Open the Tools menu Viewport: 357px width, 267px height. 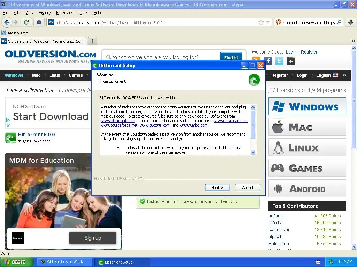tap(84, 13)
